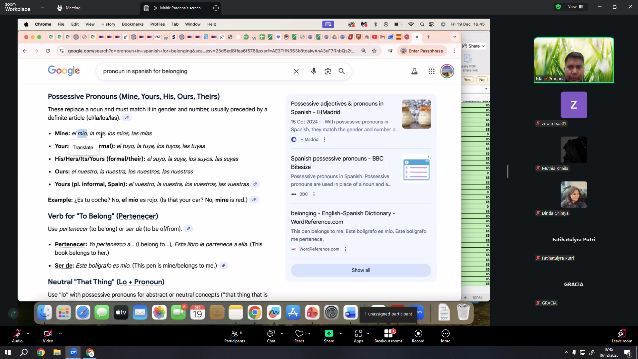Reload the Chrome page
The height and width of the screenshot is (359, 638).
click(x=48, y=51)
